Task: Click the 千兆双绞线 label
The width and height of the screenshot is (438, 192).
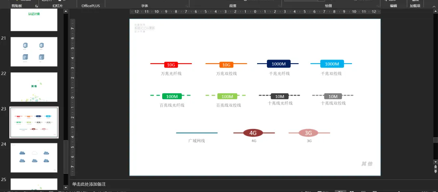Action: click(x=331, y=74)
